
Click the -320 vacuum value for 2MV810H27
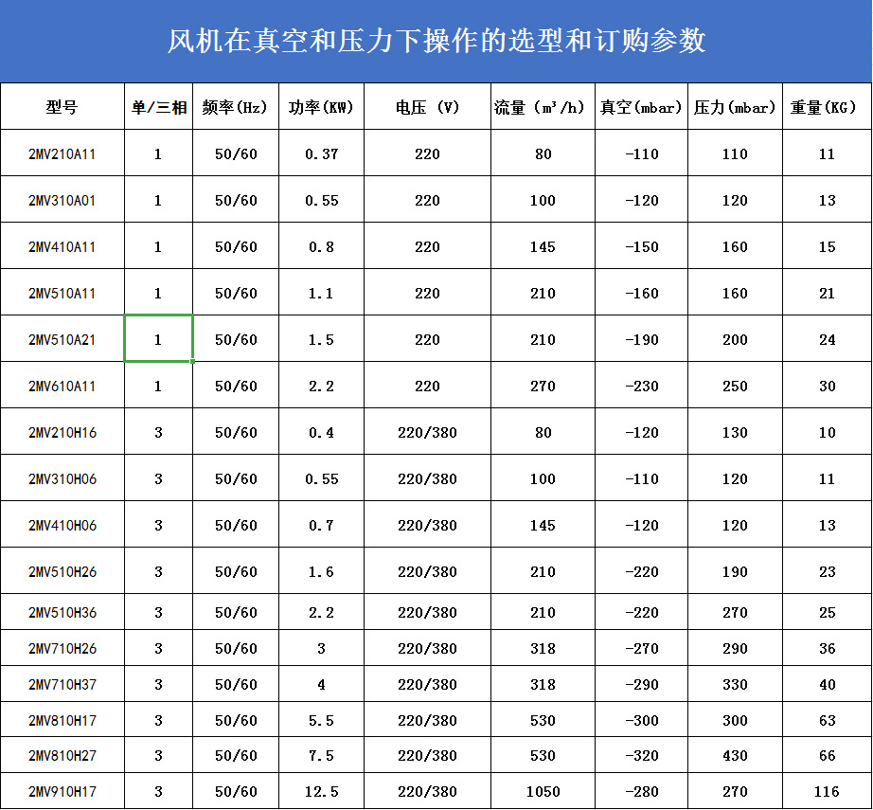[x=640, y=754]
